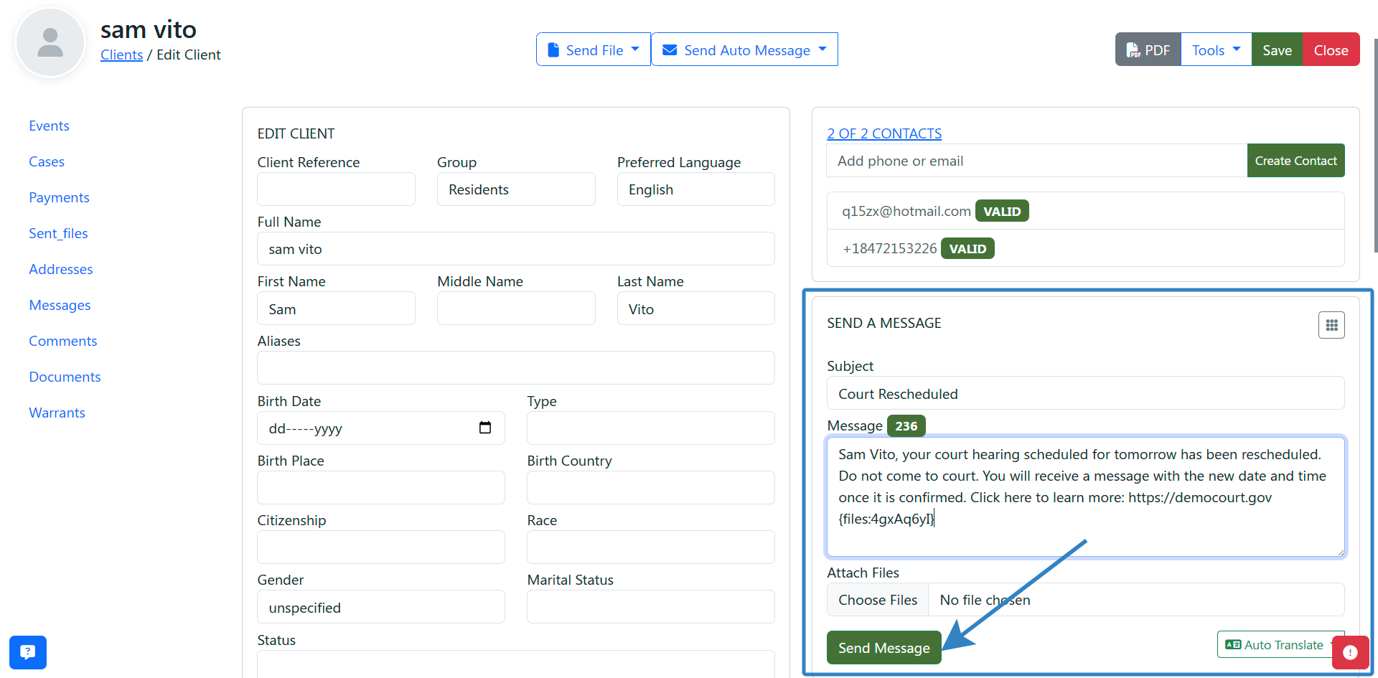Click the red alert notification icon

point(1350,652)
